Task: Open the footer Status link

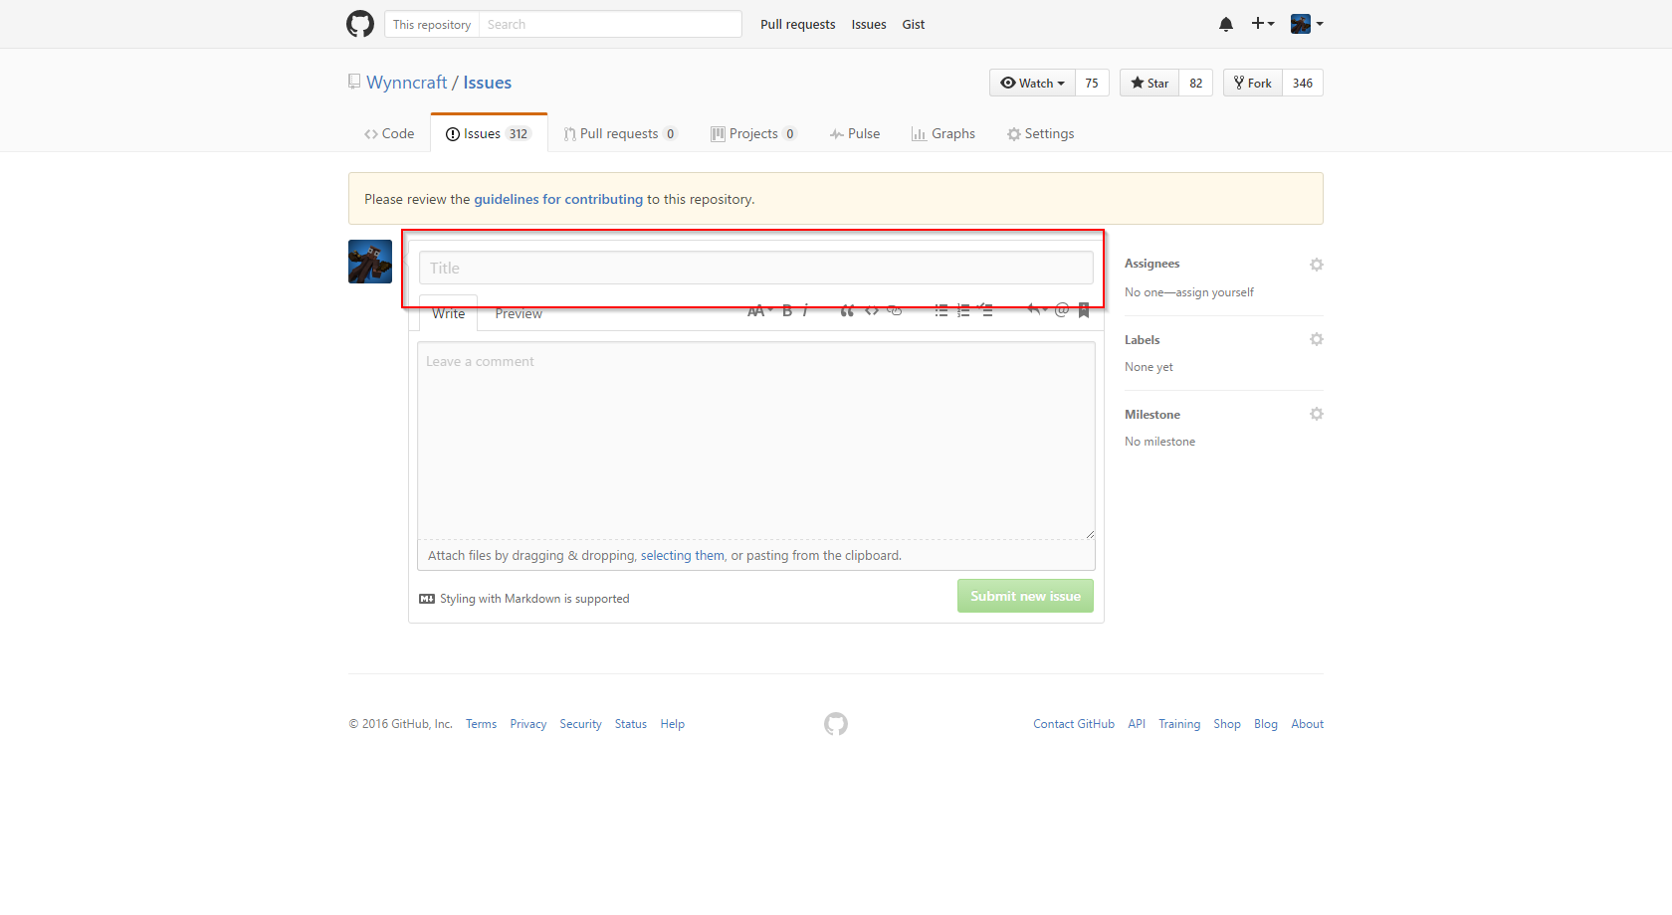Action: pyautogui.click(x=631, y=724)
